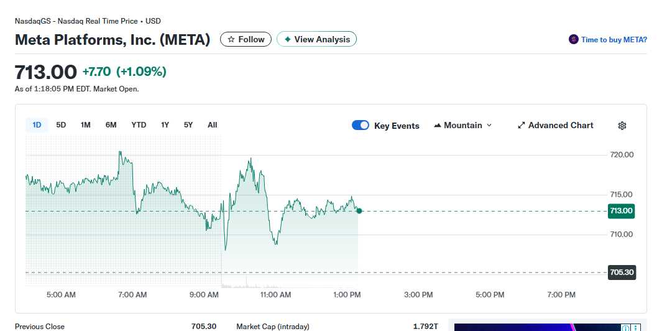The width and height of the screenshot is (662, 331).
Task: Click the 720.00 axis value
Action: pyautogui.click(x=622, y=155)
